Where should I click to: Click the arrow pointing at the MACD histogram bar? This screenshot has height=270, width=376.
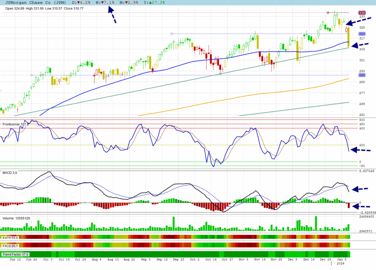click(x=361, y=207)
